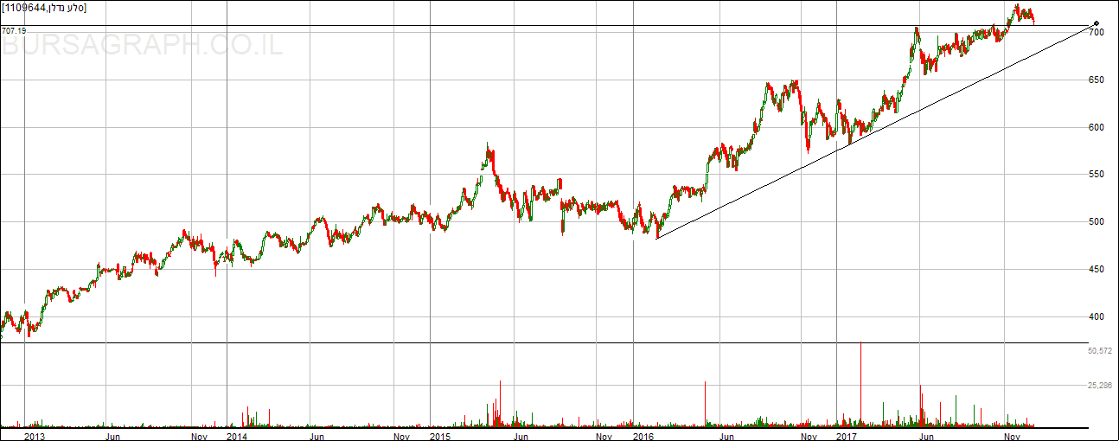Click the diamond endpoint of the trendline
The width and height of the screenshot is (1119, 441).
(1097, 23)
